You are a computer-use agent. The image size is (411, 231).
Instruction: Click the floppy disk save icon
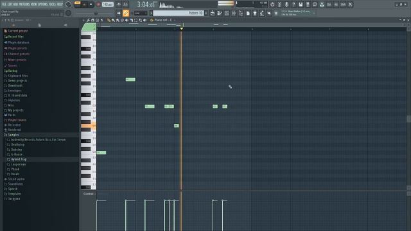click(x=301, y=4)
